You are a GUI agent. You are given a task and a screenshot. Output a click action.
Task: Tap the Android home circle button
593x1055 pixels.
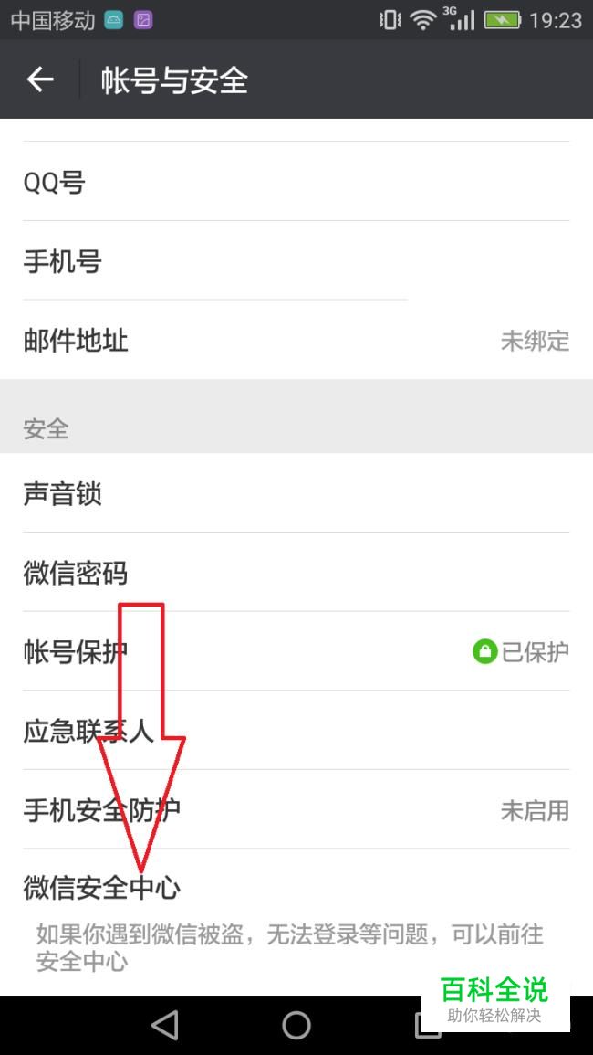tap(296, 1026)
